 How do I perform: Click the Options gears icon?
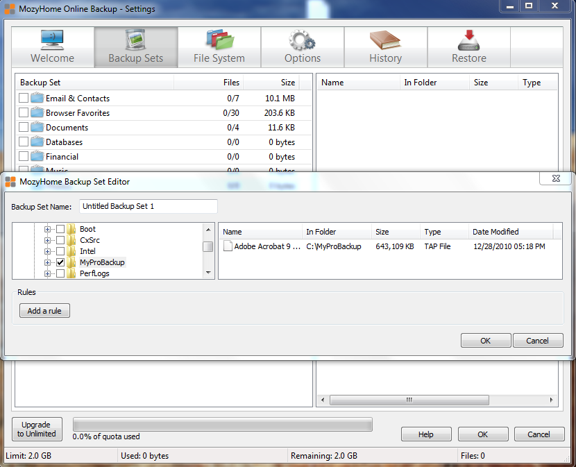302,40
